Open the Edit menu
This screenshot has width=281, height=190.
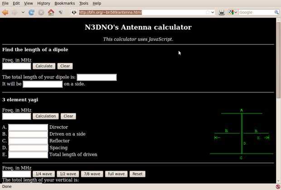[x=16, y=3]
